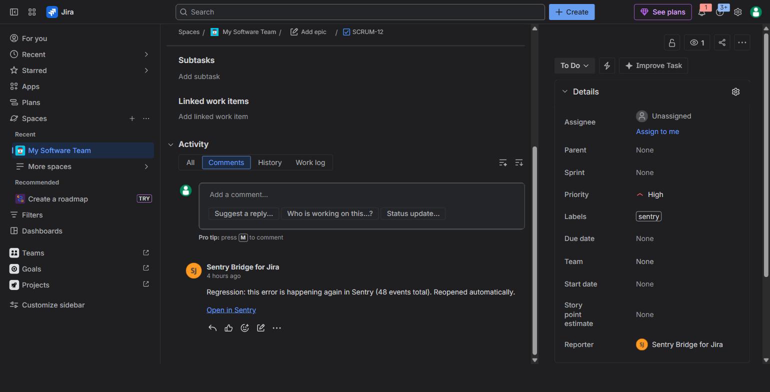Click the Status update button
Viewport: 770px width, 392px height.
coord(413,213)
